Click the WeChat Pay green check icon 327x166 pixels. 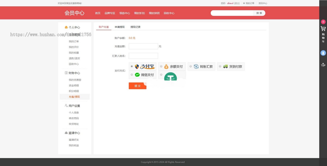click(x=137, y=75)
